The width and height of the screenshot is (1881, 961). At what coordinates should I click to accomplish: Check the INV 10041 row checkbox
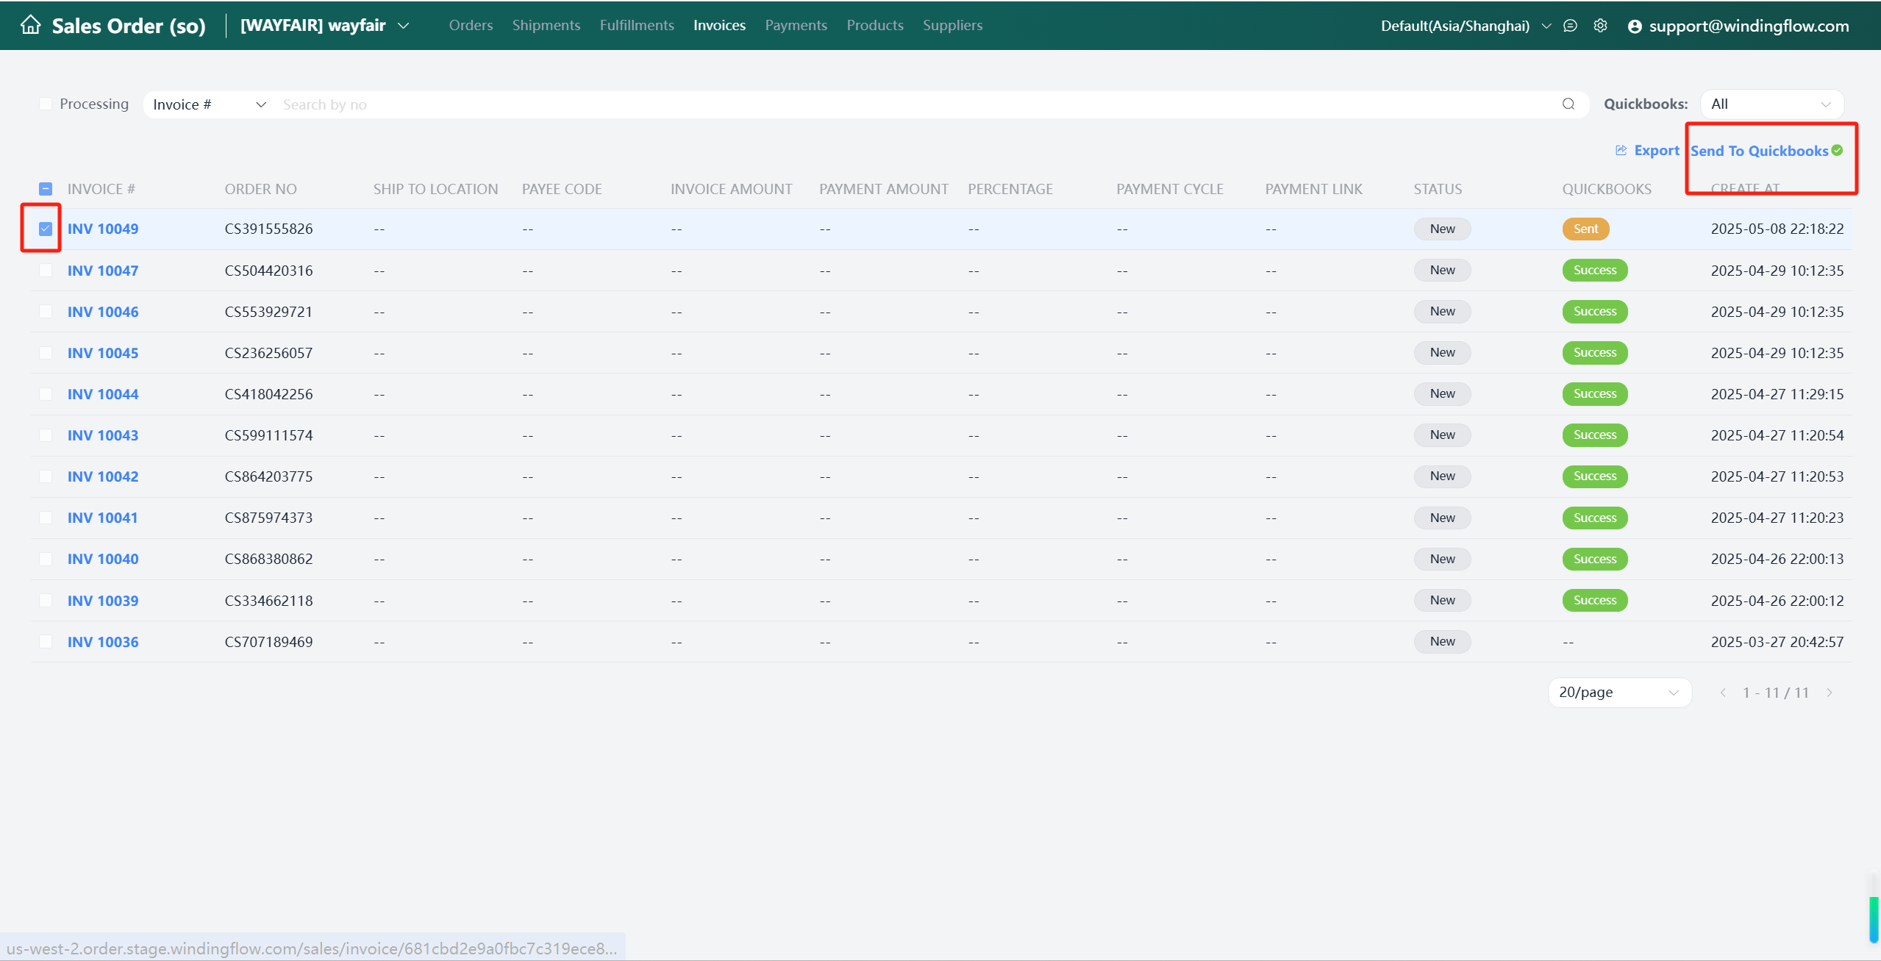(x=46, y=518)
